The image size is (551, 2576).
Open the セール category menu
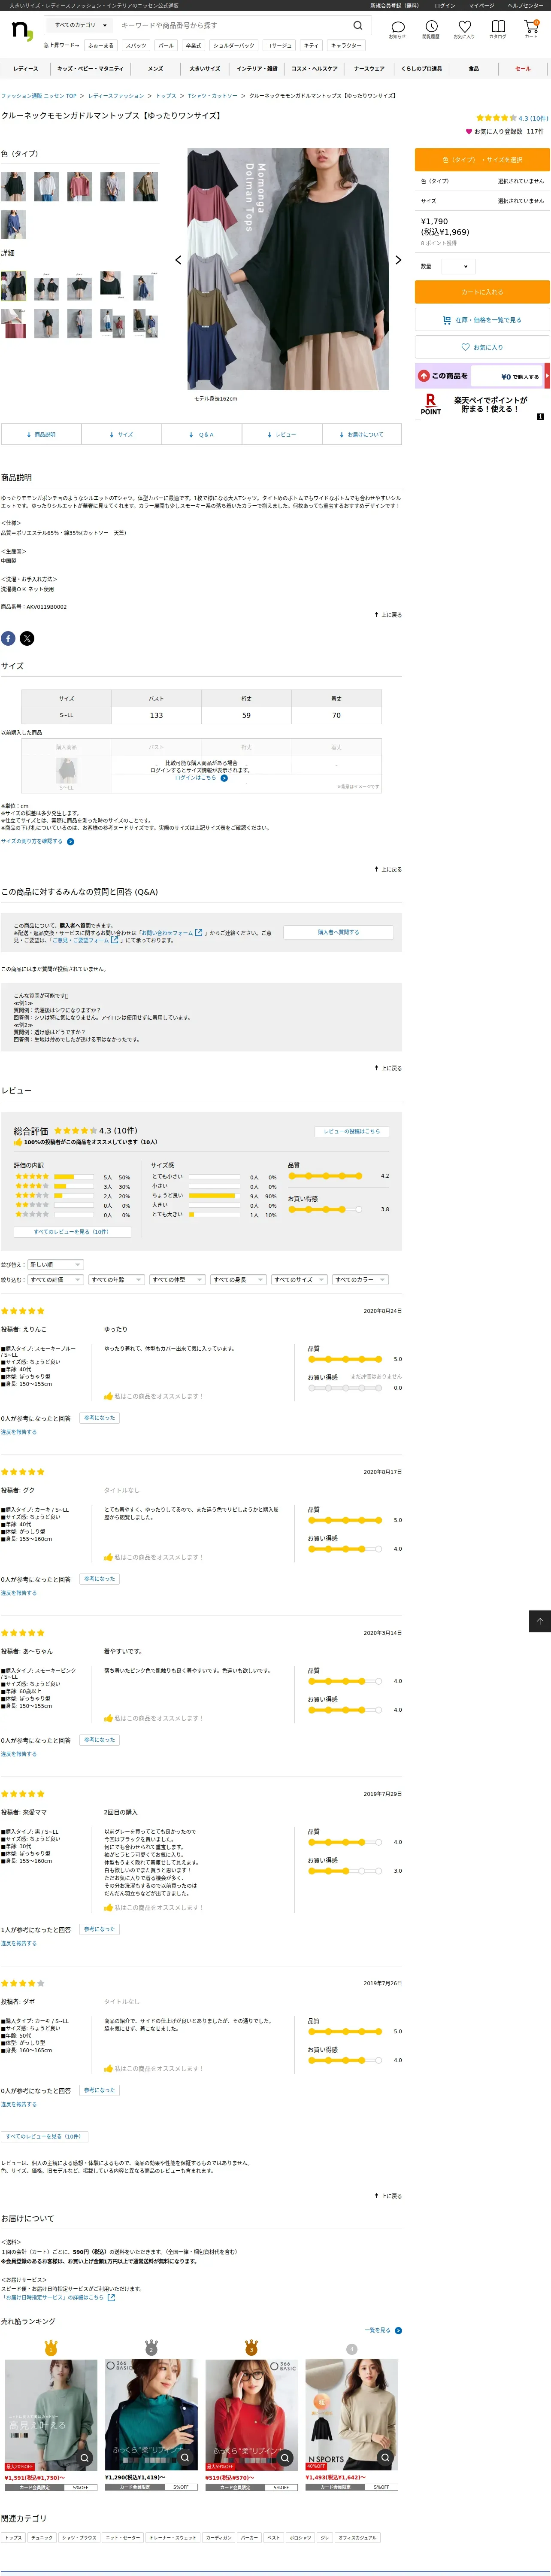click(x=523, y=69)
